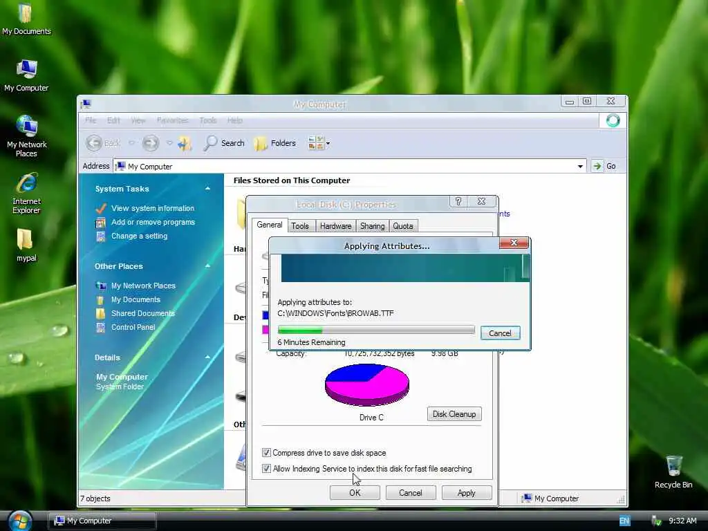Click the Shared Documents sidebar icon
This screenshot has height=531, width=708.
click(101, 313)
